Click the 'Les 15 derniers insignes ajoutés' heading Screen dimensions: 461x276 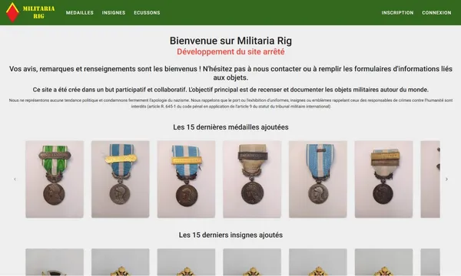point(230,235)
